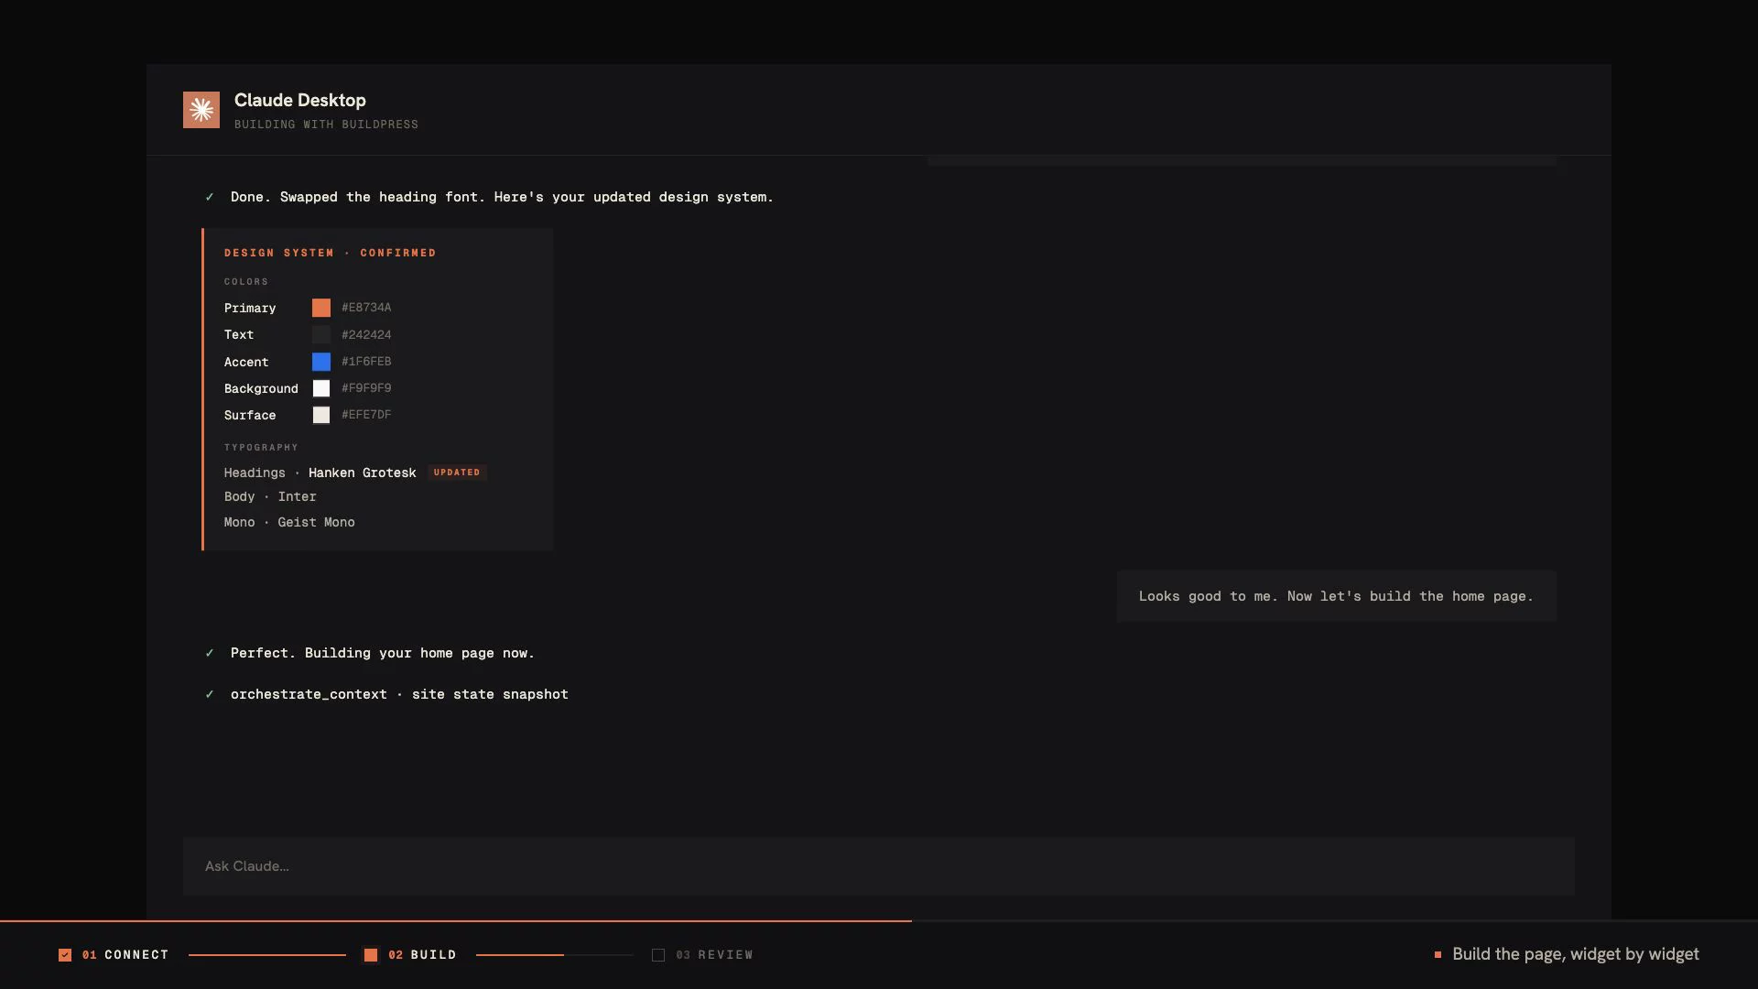The height and width of the screenshot is (989, 1758).
Task: Click 'Done. Swapped the heading font' message text
Action: click(x=502, y=197)
